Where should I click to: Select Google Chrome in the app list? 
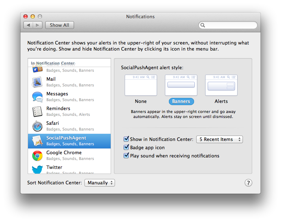(x=69, y=156)
